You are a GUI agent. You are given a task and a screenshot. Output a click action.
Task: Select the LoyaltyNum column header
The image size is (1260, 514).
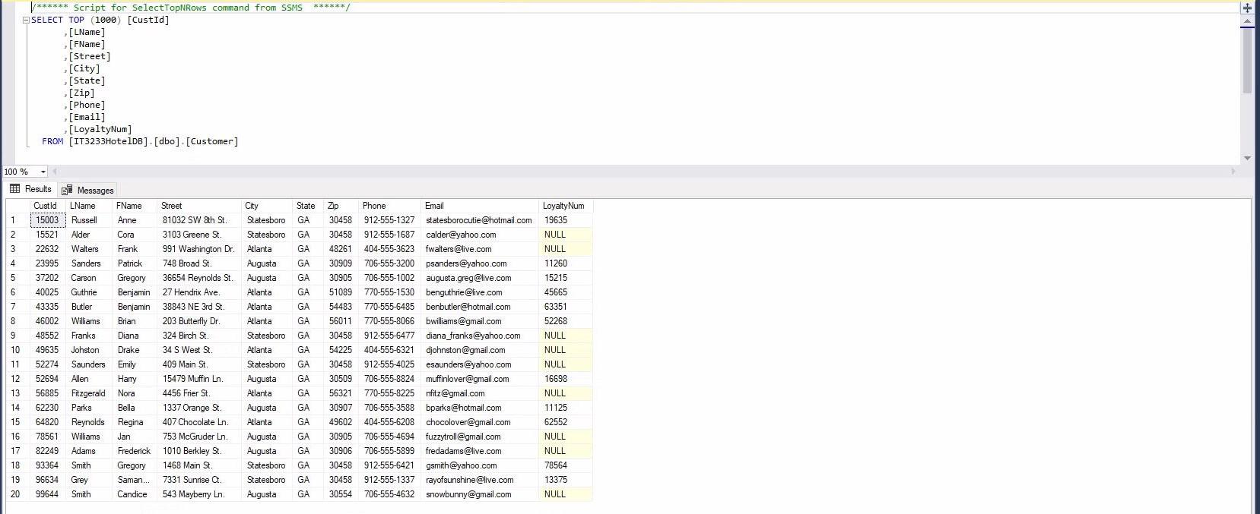(x=566, y=206)
